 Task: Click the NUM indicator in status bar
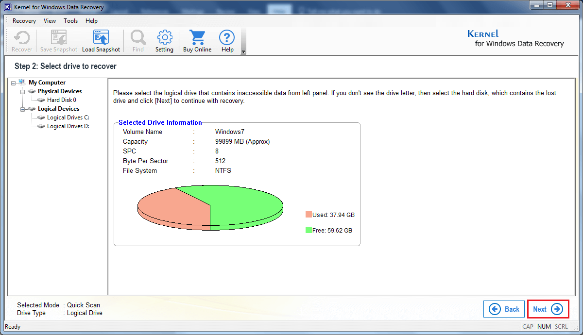544,327
